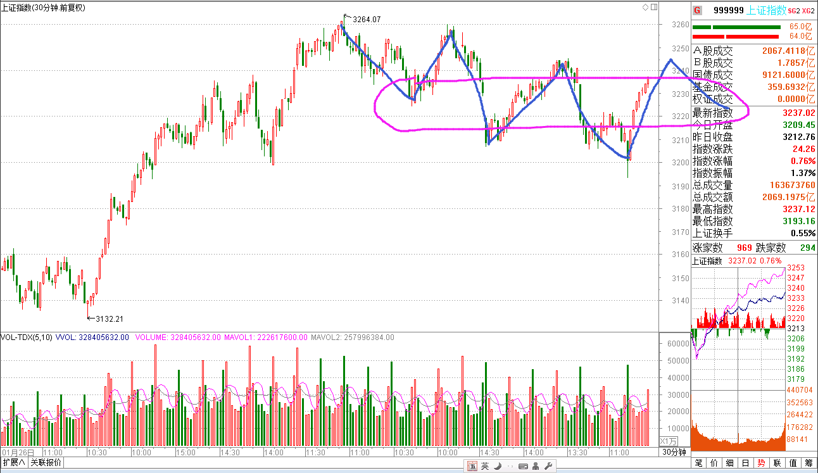Click the diamond icon above the chart
Viewport: 818px width, 473px height.
pos(645,8)
